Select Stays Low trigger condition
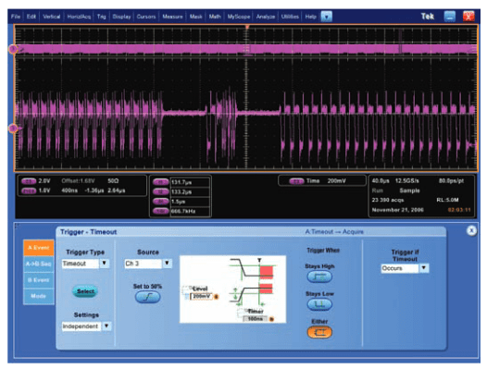This screenshot has width=487, height=369. [x=319, y=304]
